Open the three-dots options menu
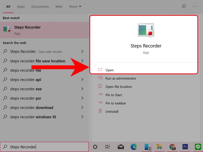Screen dimensions: 203x152 [x=195, y=7]
